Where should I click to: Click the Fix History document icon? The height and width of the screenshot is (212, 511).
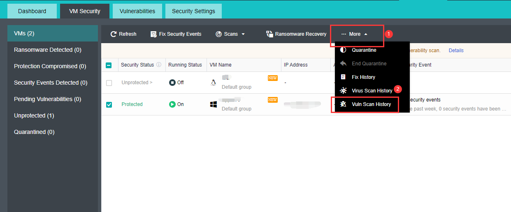click(x=343, y=77)
